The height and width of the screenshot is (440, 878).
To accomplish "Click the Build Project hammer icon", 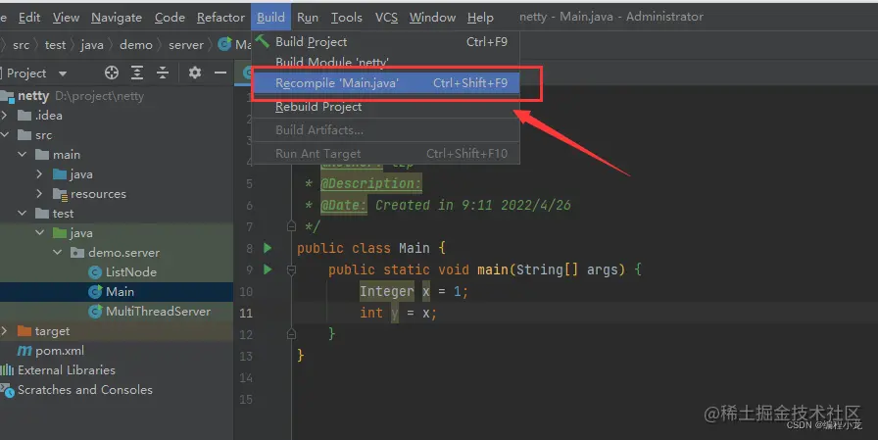I will (262, 41).
